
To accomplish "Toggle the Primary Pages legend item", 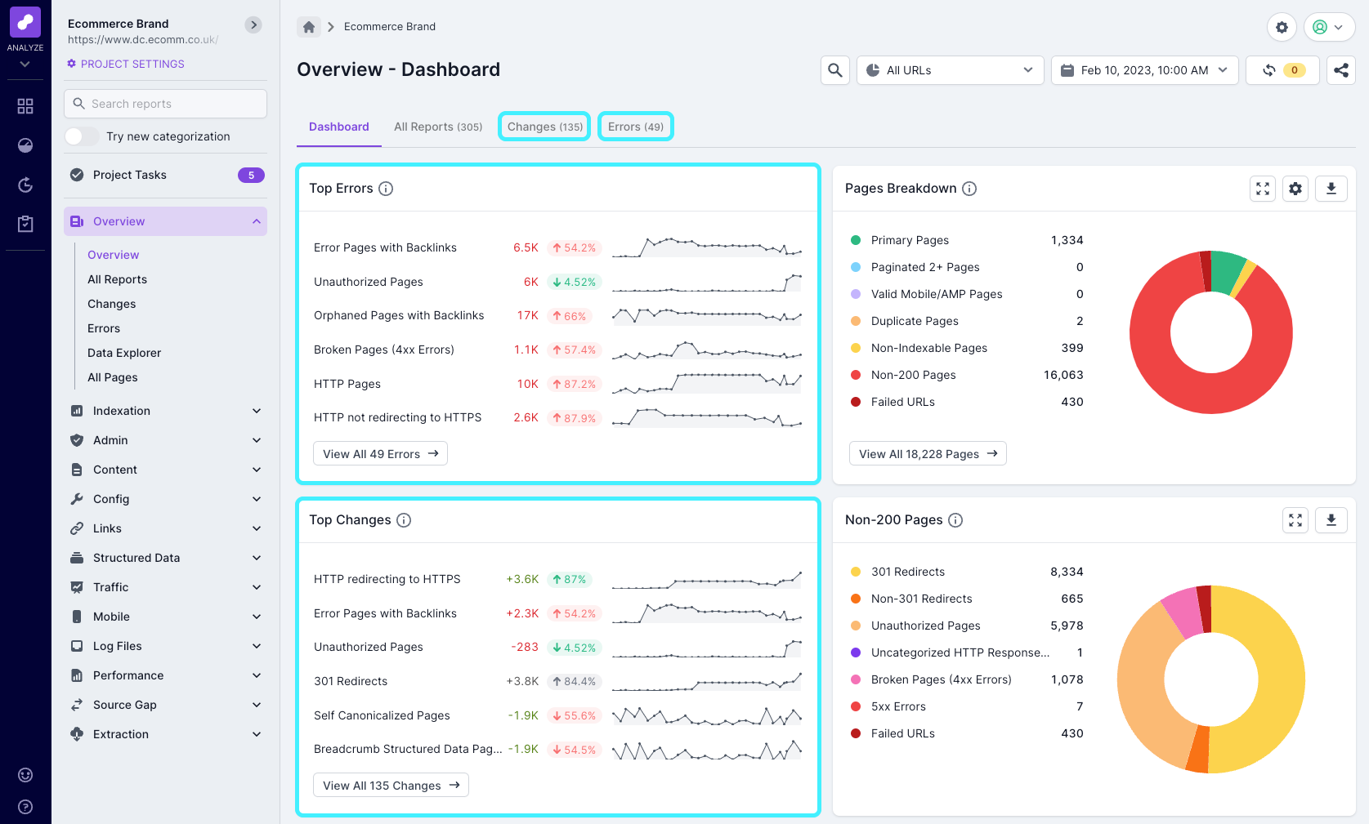I will click(909, 240).
